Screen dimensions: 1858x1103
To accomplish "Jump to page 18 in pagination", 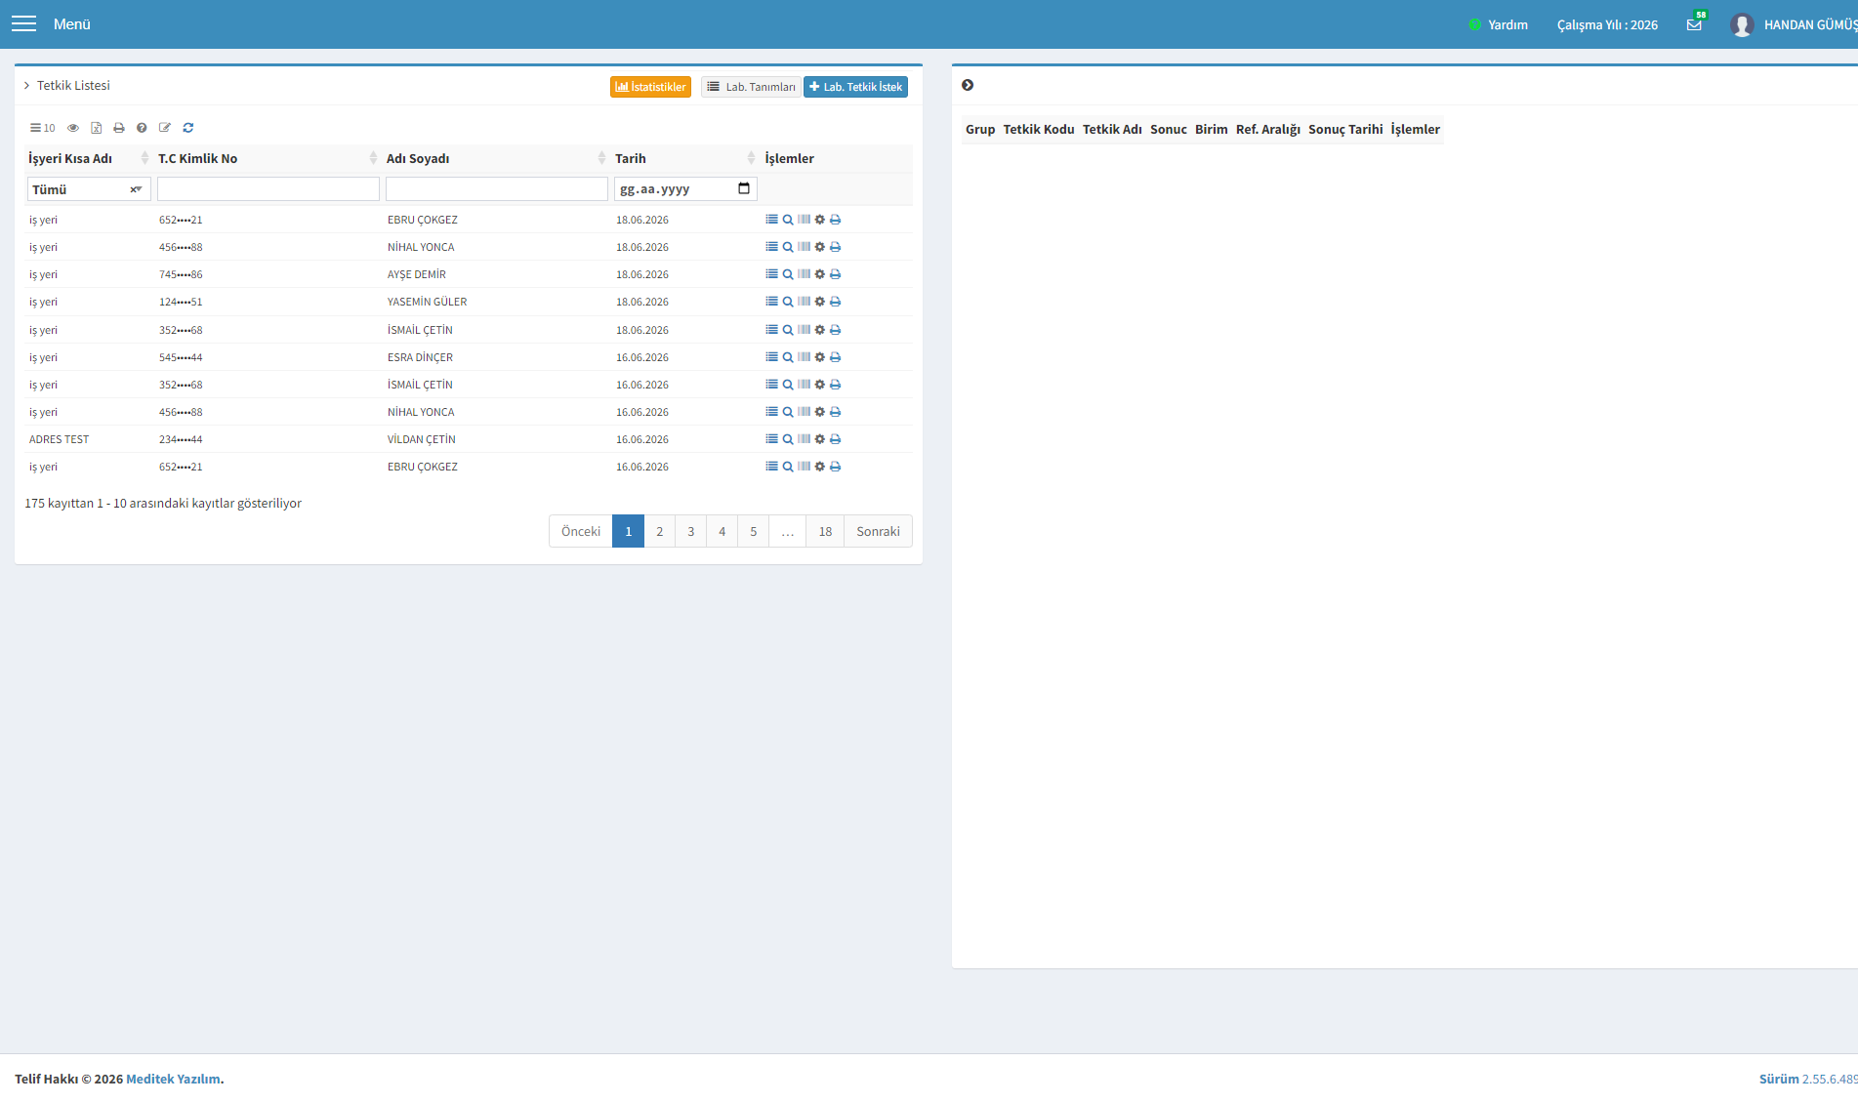I will [x=825, y=531].
